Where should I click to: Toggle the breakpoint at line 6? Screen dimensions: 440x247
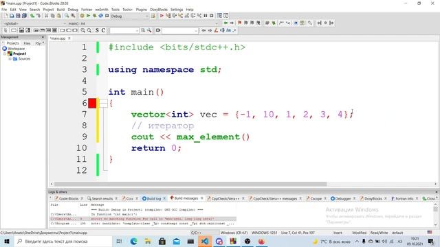[x=92, y=104]
